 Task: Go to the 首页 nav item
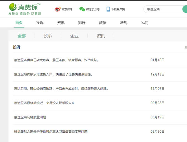[x=19, y=23]
